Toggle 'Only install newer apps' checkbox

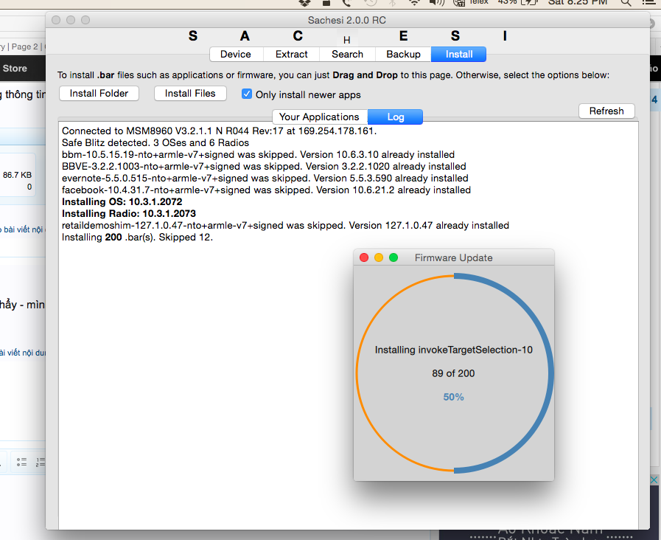pos(248,94)
